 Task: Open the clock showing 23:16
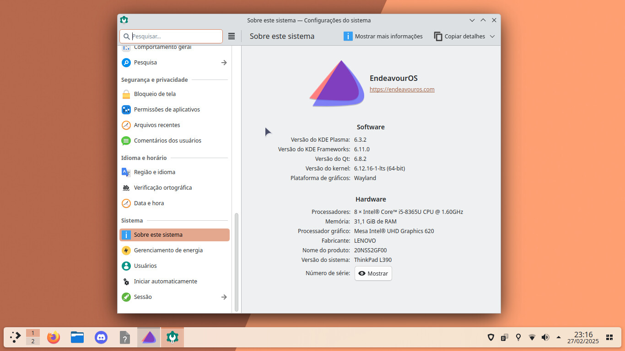pyautogui.click(x=583, y=338)
